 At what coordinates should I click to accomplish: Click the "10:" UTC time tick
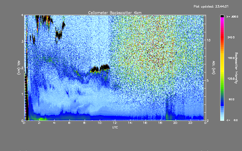click(x=100, y=123)
